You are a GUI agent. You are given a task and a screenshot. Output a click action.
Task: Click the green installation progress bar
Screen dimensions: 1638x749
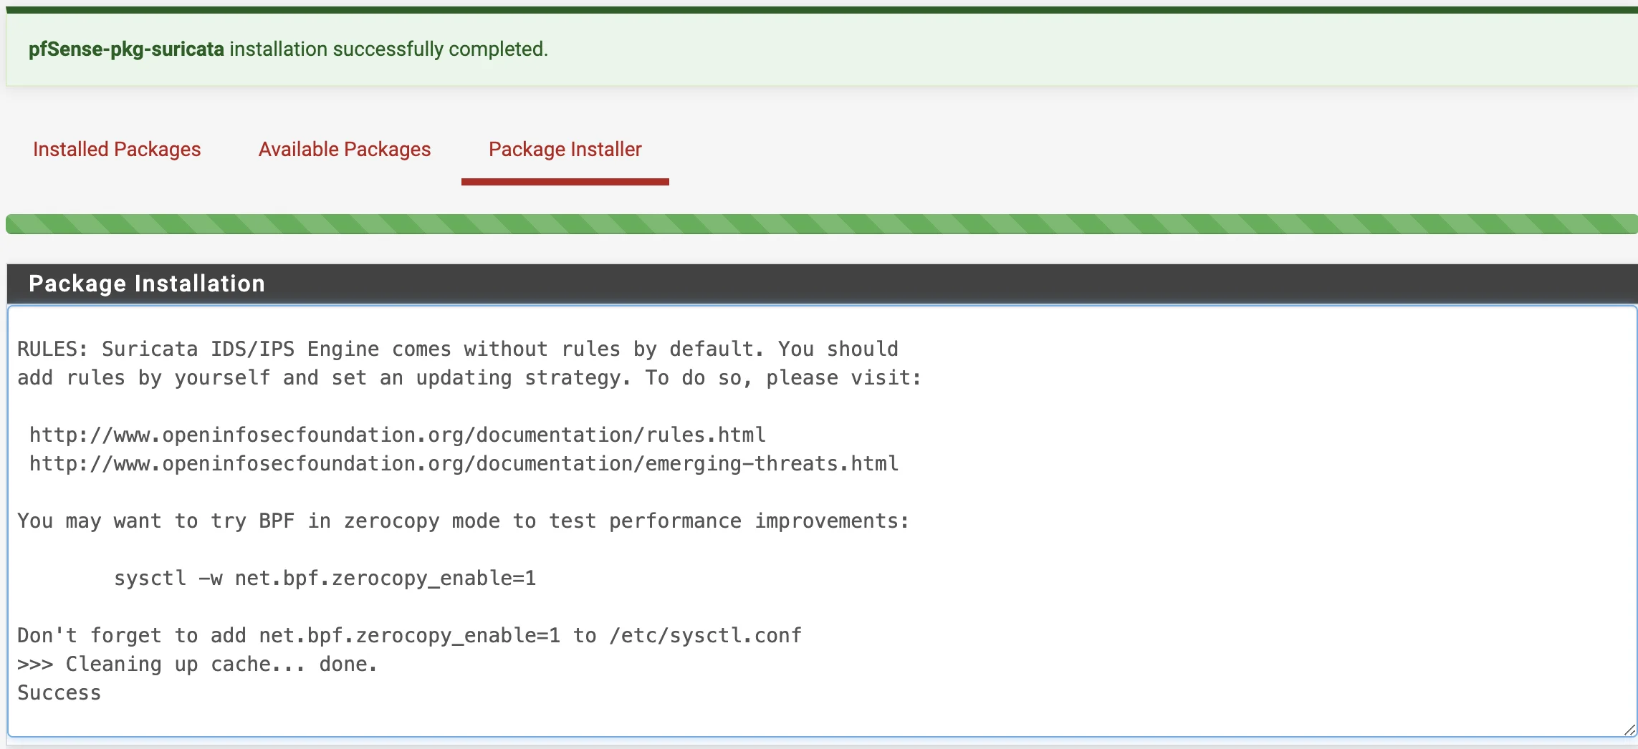click(x=821, y=224)
